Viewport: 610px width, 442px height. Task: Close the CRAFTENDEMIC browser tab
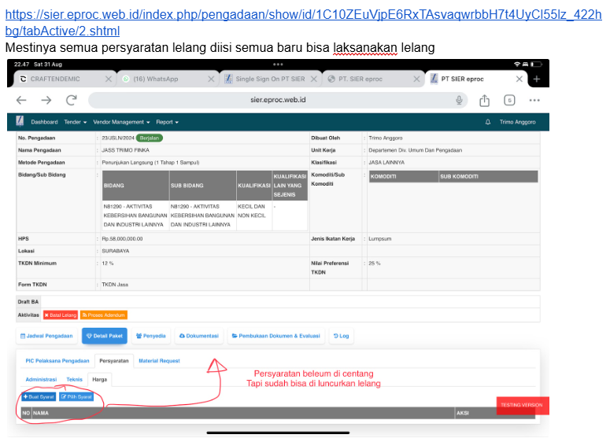point(109,79)
